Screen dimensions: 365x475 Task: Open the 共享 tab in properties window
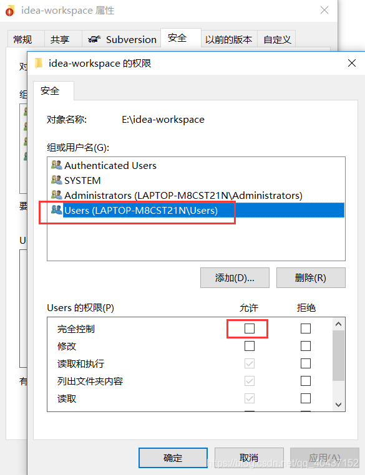[64, 39]
